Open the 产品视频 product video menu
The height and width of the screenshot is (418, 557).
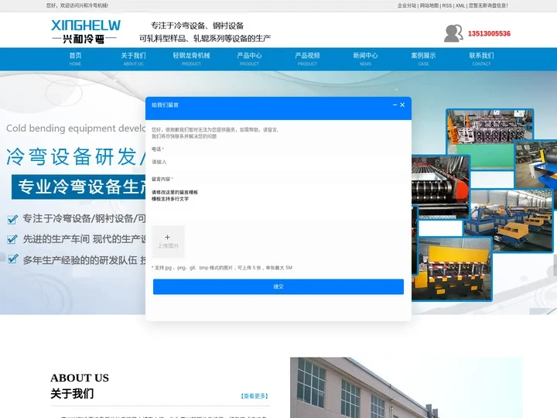pos(307,59)
